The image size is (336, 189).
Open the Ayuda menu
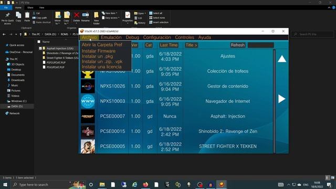point(204,37)
